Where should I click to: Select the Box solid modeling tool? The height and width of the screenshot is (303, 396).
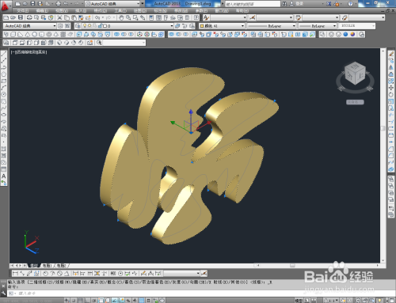click(x=13, y=34)
